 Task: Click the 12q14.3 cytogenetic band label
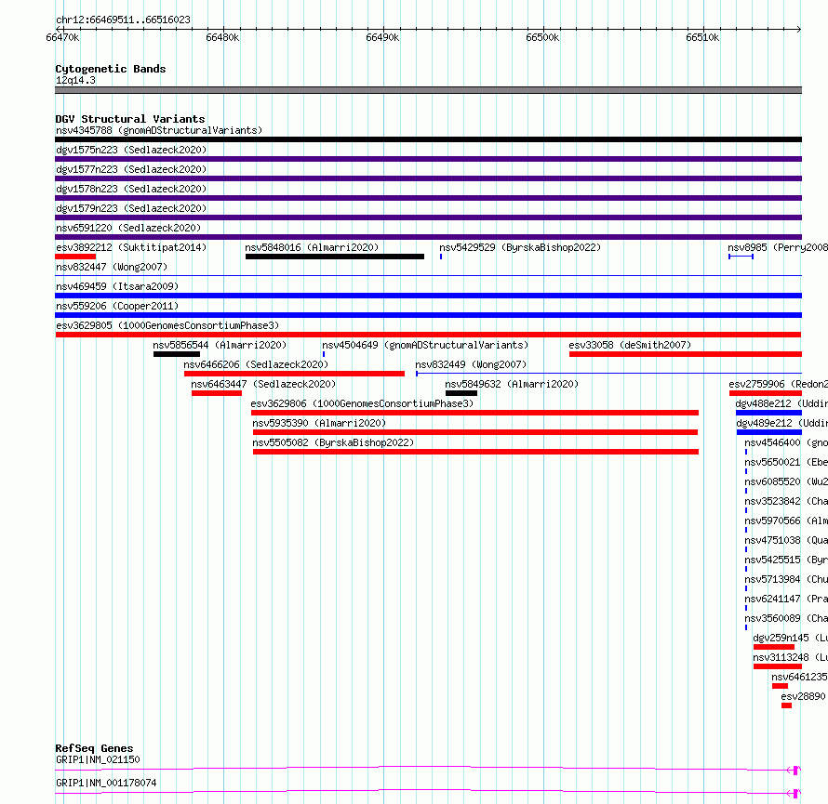click(75, 80)
